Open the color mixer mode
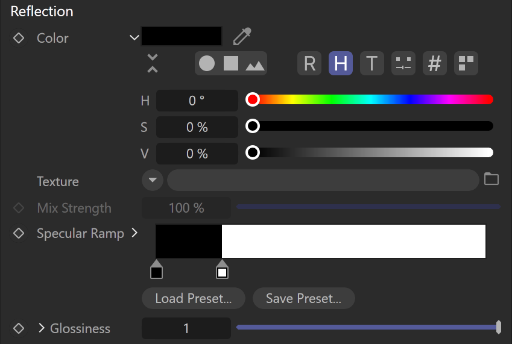 pyautogui.click(x=403, y=63)
